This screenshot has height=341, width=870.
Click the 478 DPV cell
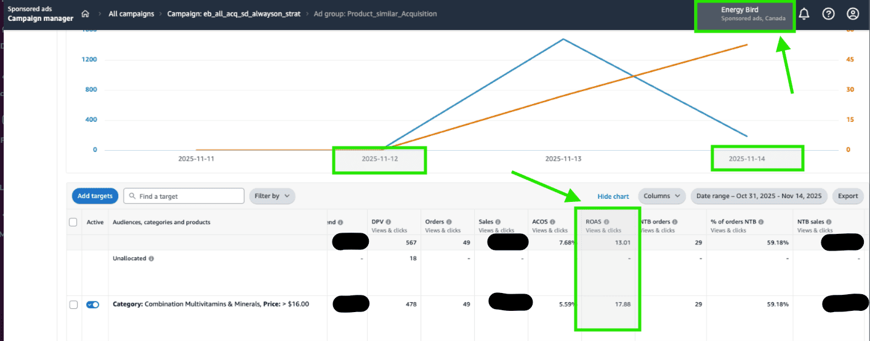[412, 304]
